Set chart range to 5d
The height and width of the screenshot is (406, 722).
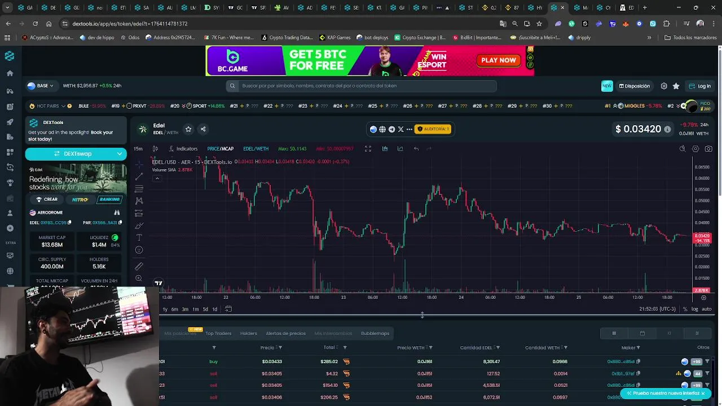pyautogui.click(x=205, y=309)
